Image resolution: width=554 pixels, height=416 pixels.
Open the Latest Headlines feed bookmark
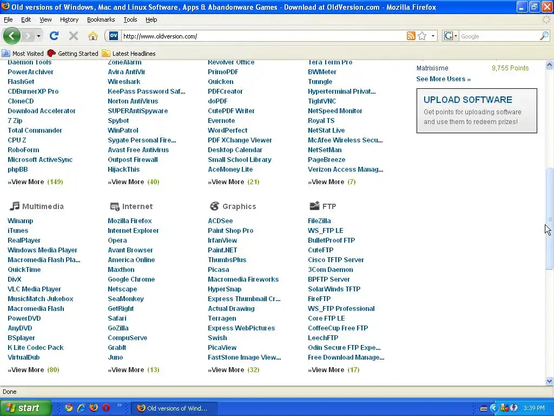[129, 54]
